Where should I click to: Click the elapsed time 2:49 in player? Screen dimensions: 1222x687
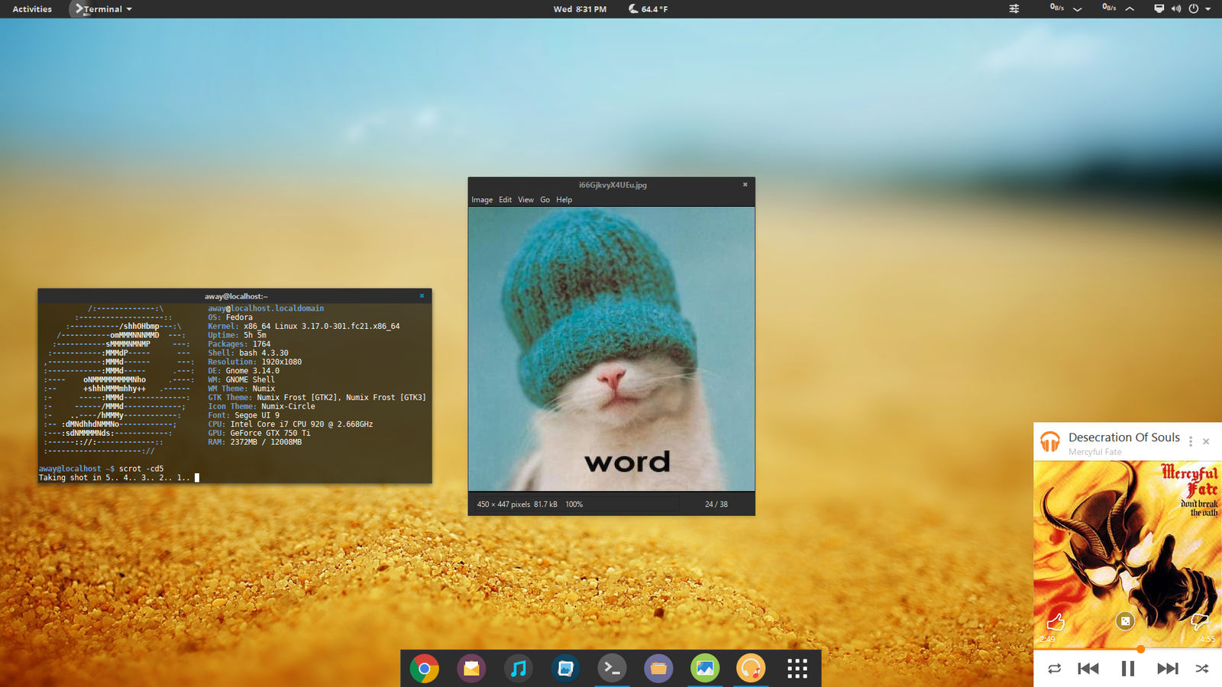[x=1047, y=640]
